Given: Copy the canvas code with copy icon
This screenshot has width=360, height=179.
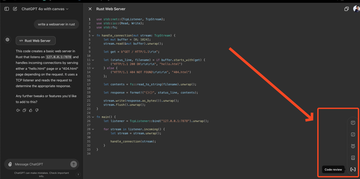Looking at the screenshot, I should 346,9.
